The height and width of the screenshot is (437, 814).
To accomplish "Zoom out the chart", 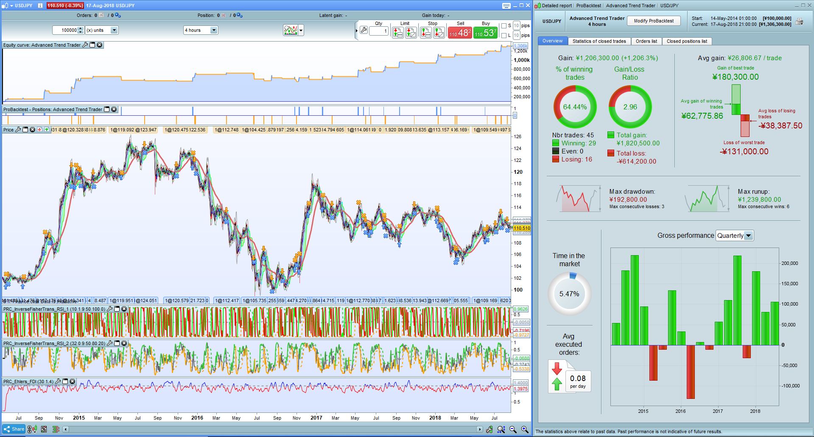I will coord(513,429).
